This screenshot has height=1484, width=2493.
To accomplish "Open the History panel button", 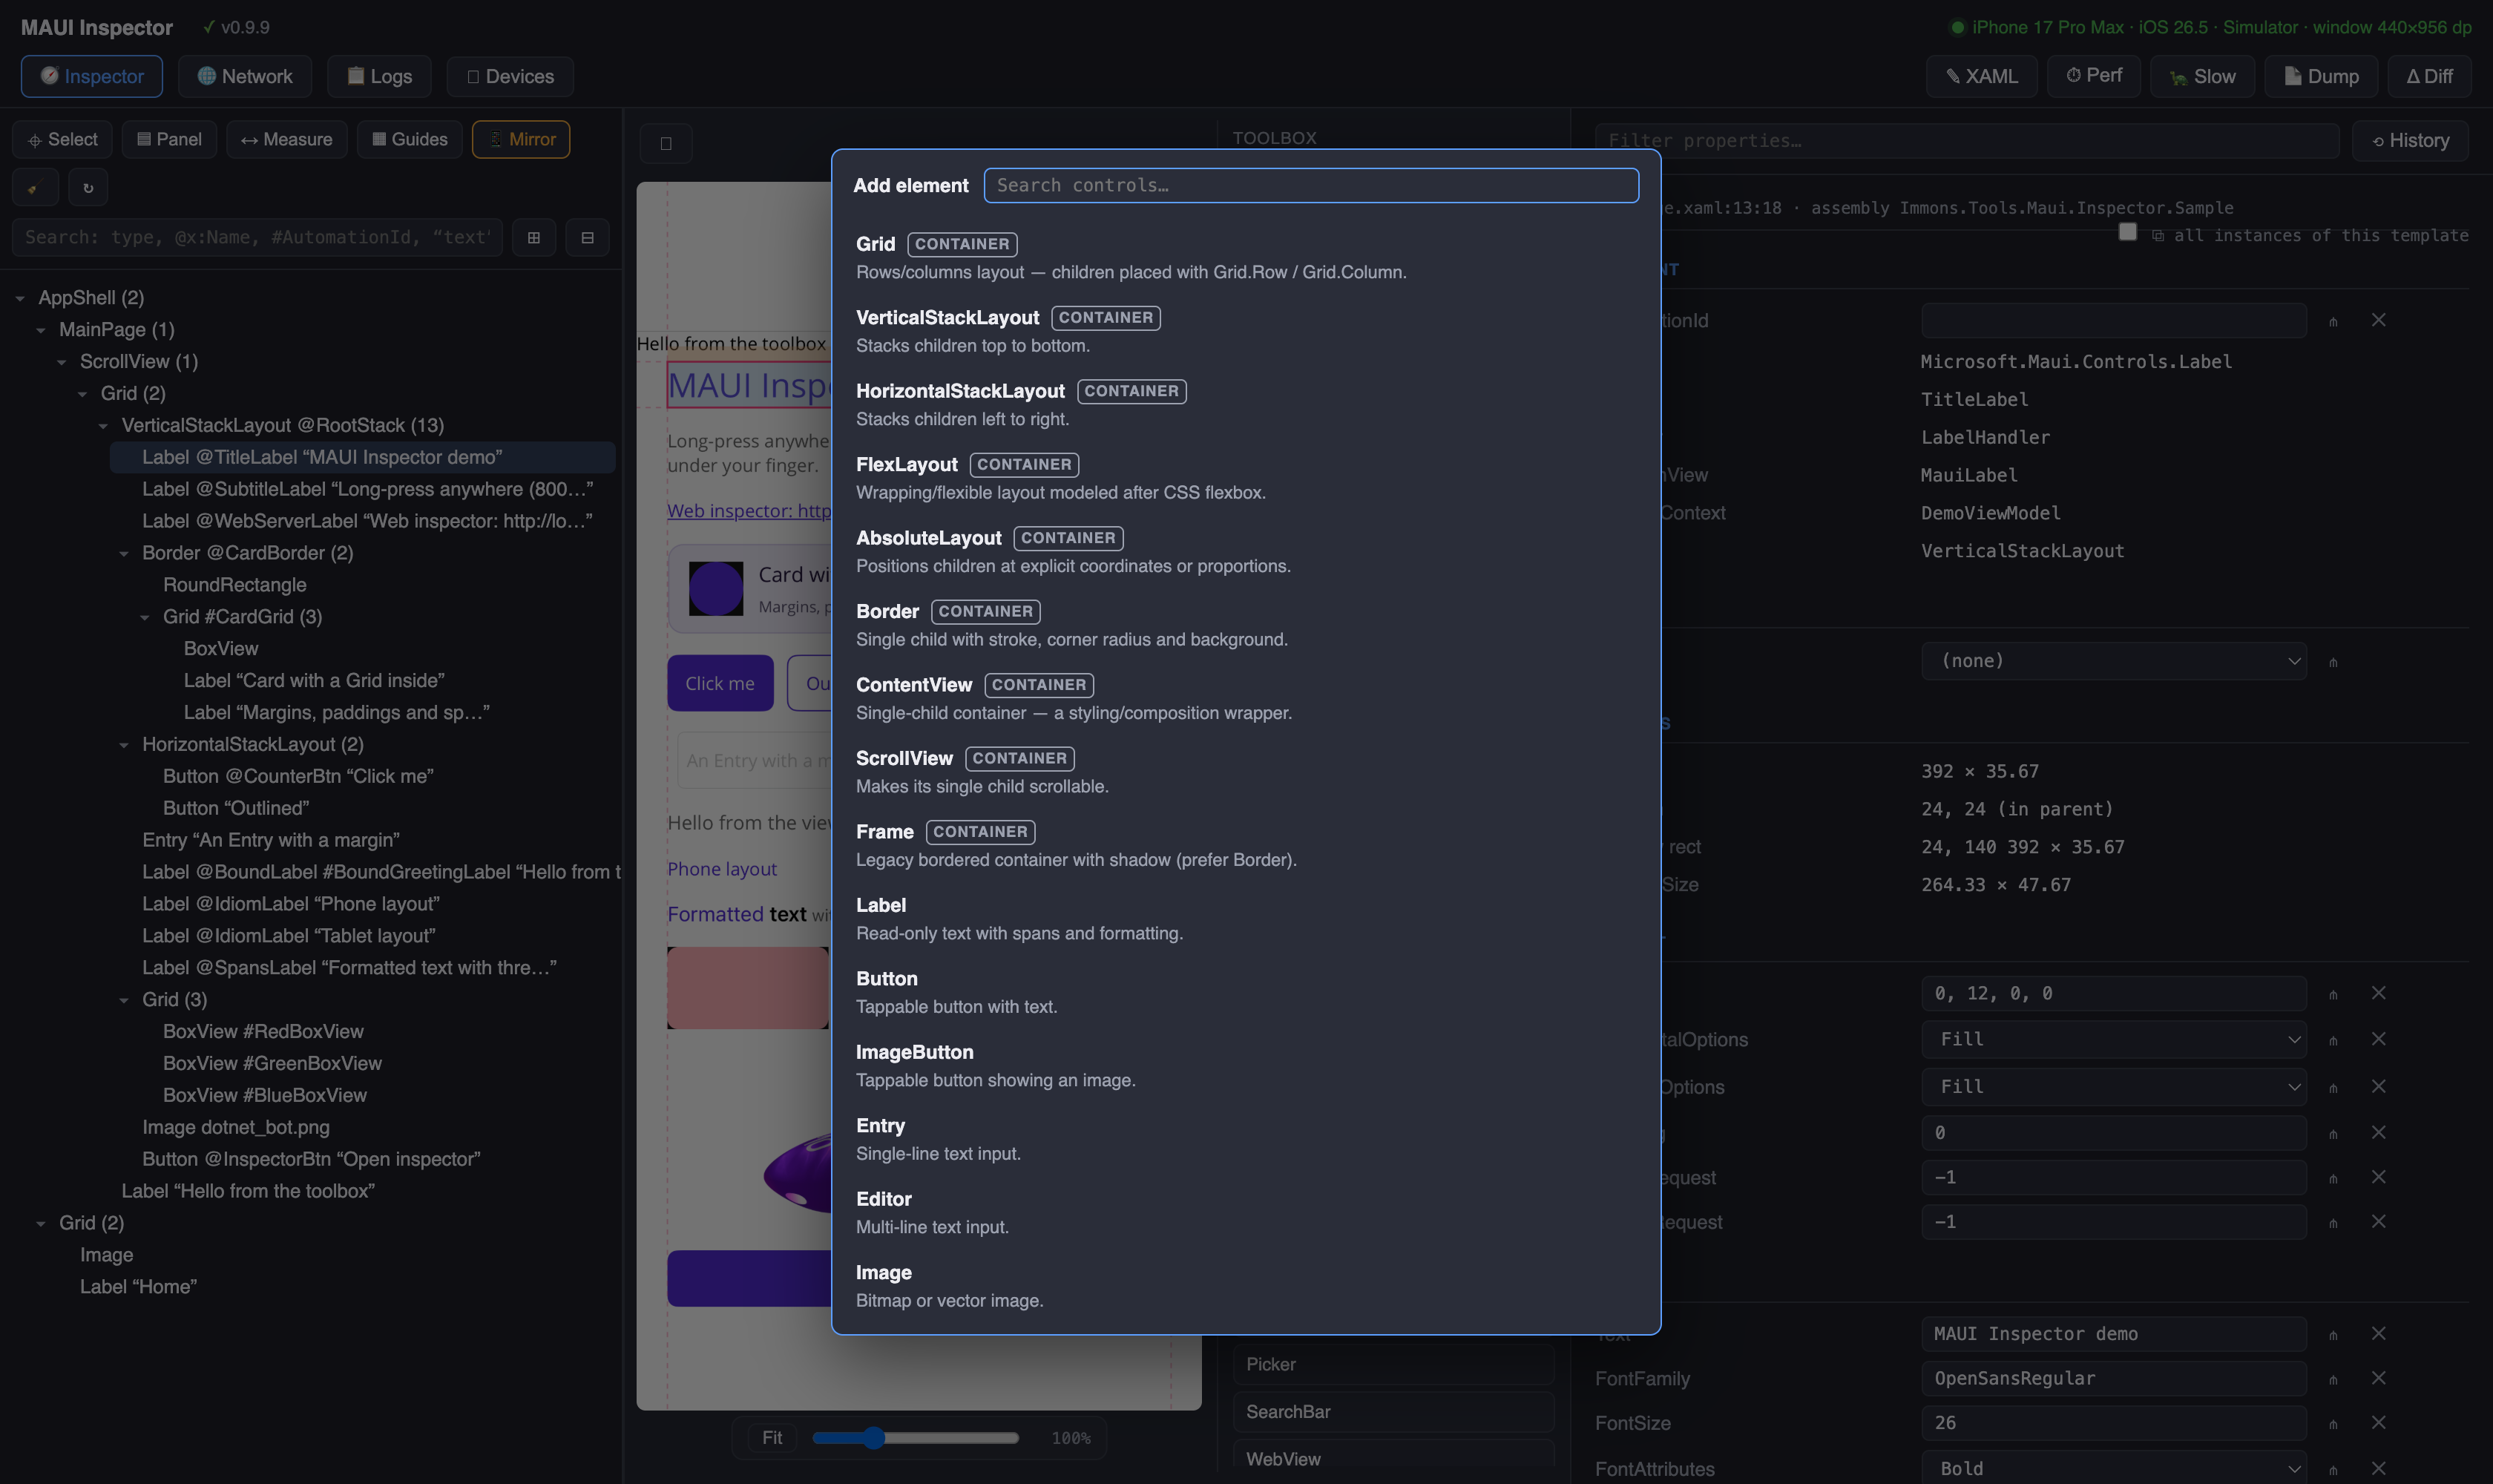I will click(2410, 141).
